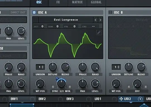151x107 pixels.
Task: Open the OSC A wavetable editor pencil icon
Action: pyautogui.click(x=99, y=33)
